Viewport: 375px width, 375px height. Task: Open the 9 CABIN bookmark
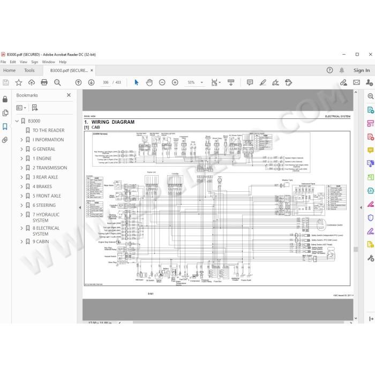[41, 242]
